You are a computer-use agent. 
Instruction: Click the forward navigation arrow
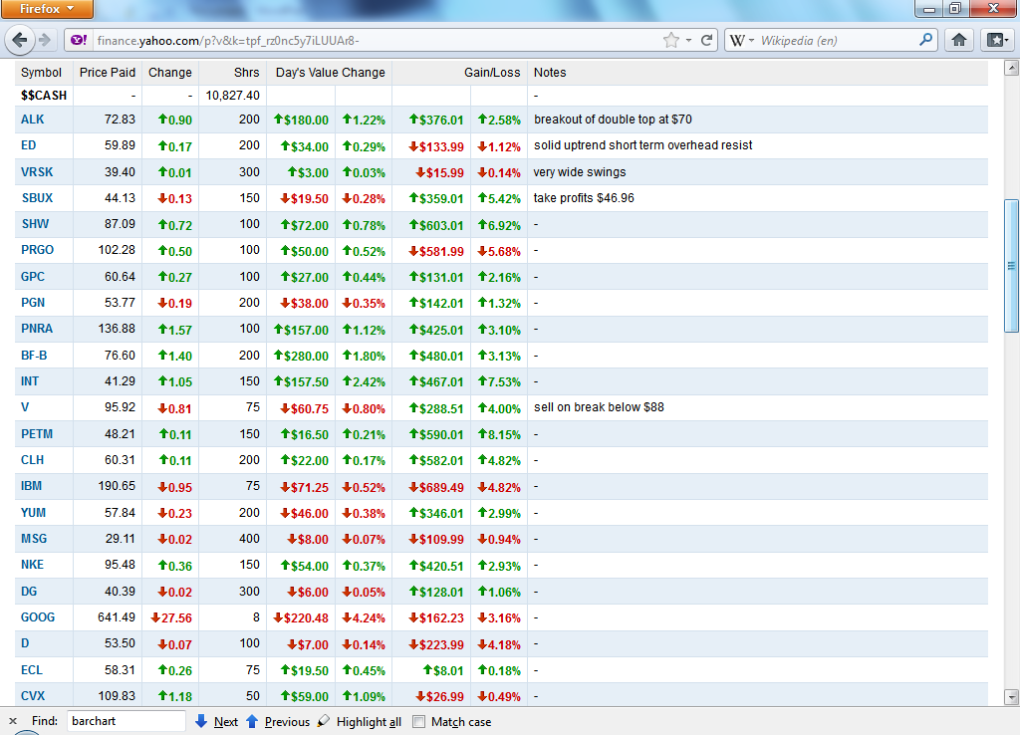(x=44, y=40)
